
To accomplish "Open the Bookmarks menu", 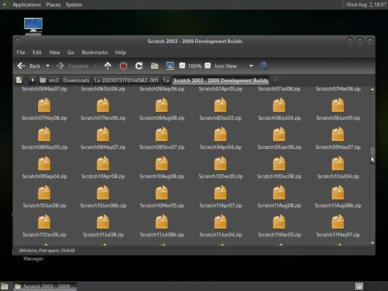I will pos(94,52).
